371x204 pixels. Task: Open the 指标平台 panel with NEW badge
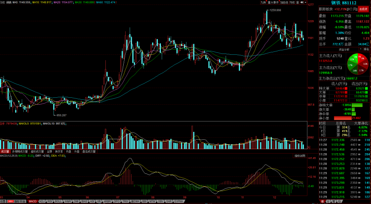(16, 202)
